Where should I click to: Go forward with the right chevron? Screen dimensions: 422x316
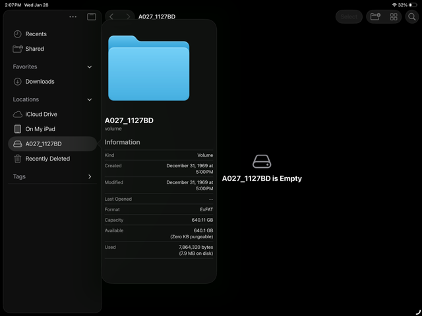(128, 16)
